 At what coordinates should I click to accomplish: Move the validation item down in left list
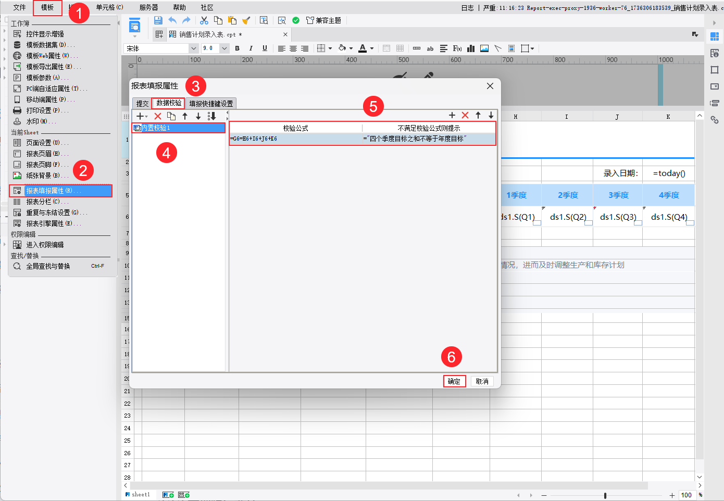click(x=198, y=116)
